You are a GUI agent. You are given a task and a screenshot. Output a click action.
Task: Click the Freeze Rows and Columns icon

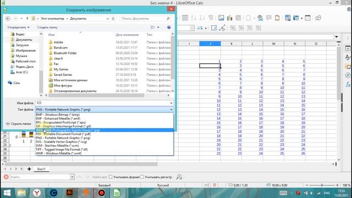(296, 18)
